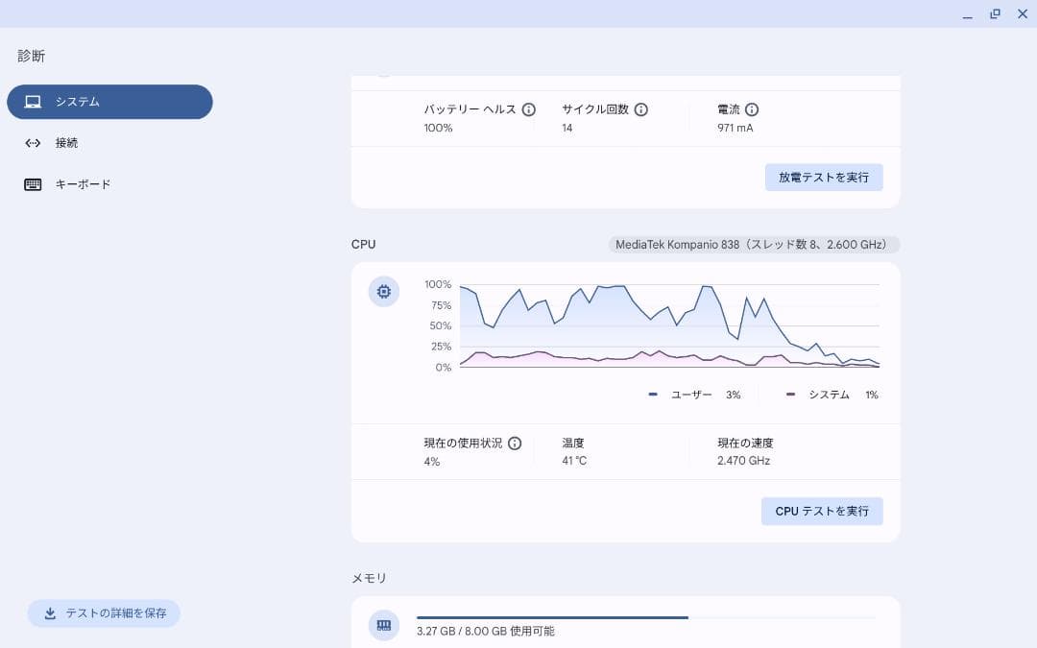Click the 41 °C temperature value
The width and height of the screenshot is (1037, 648).
[574, 461]
